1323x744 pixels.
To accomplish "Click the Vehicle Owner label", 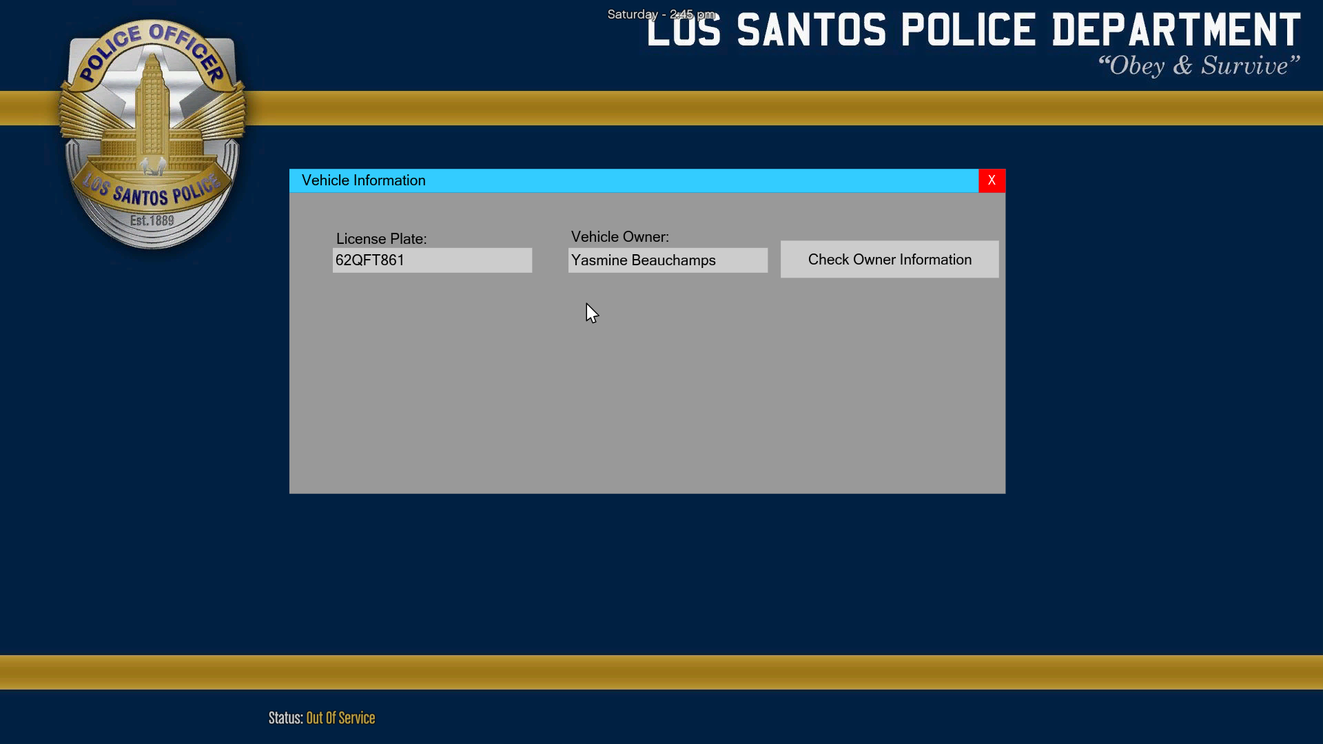I will pyautogui.click(x=619, y=237).
